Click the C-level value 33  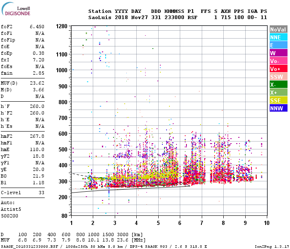[41, 193]
